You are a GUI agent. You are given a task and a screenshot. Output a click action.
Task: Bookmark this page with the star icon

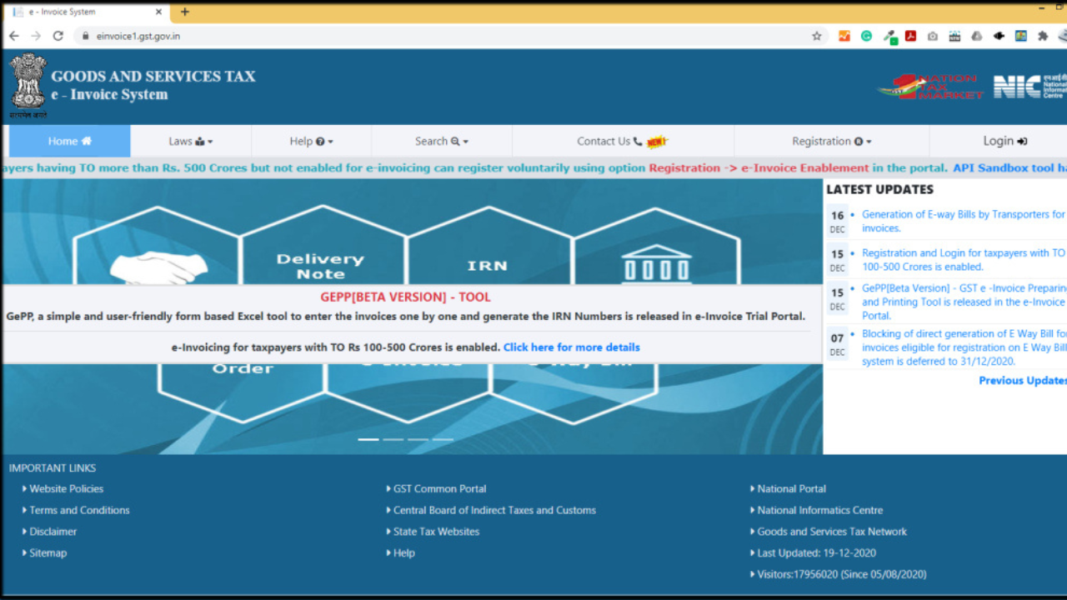[817, 36]
